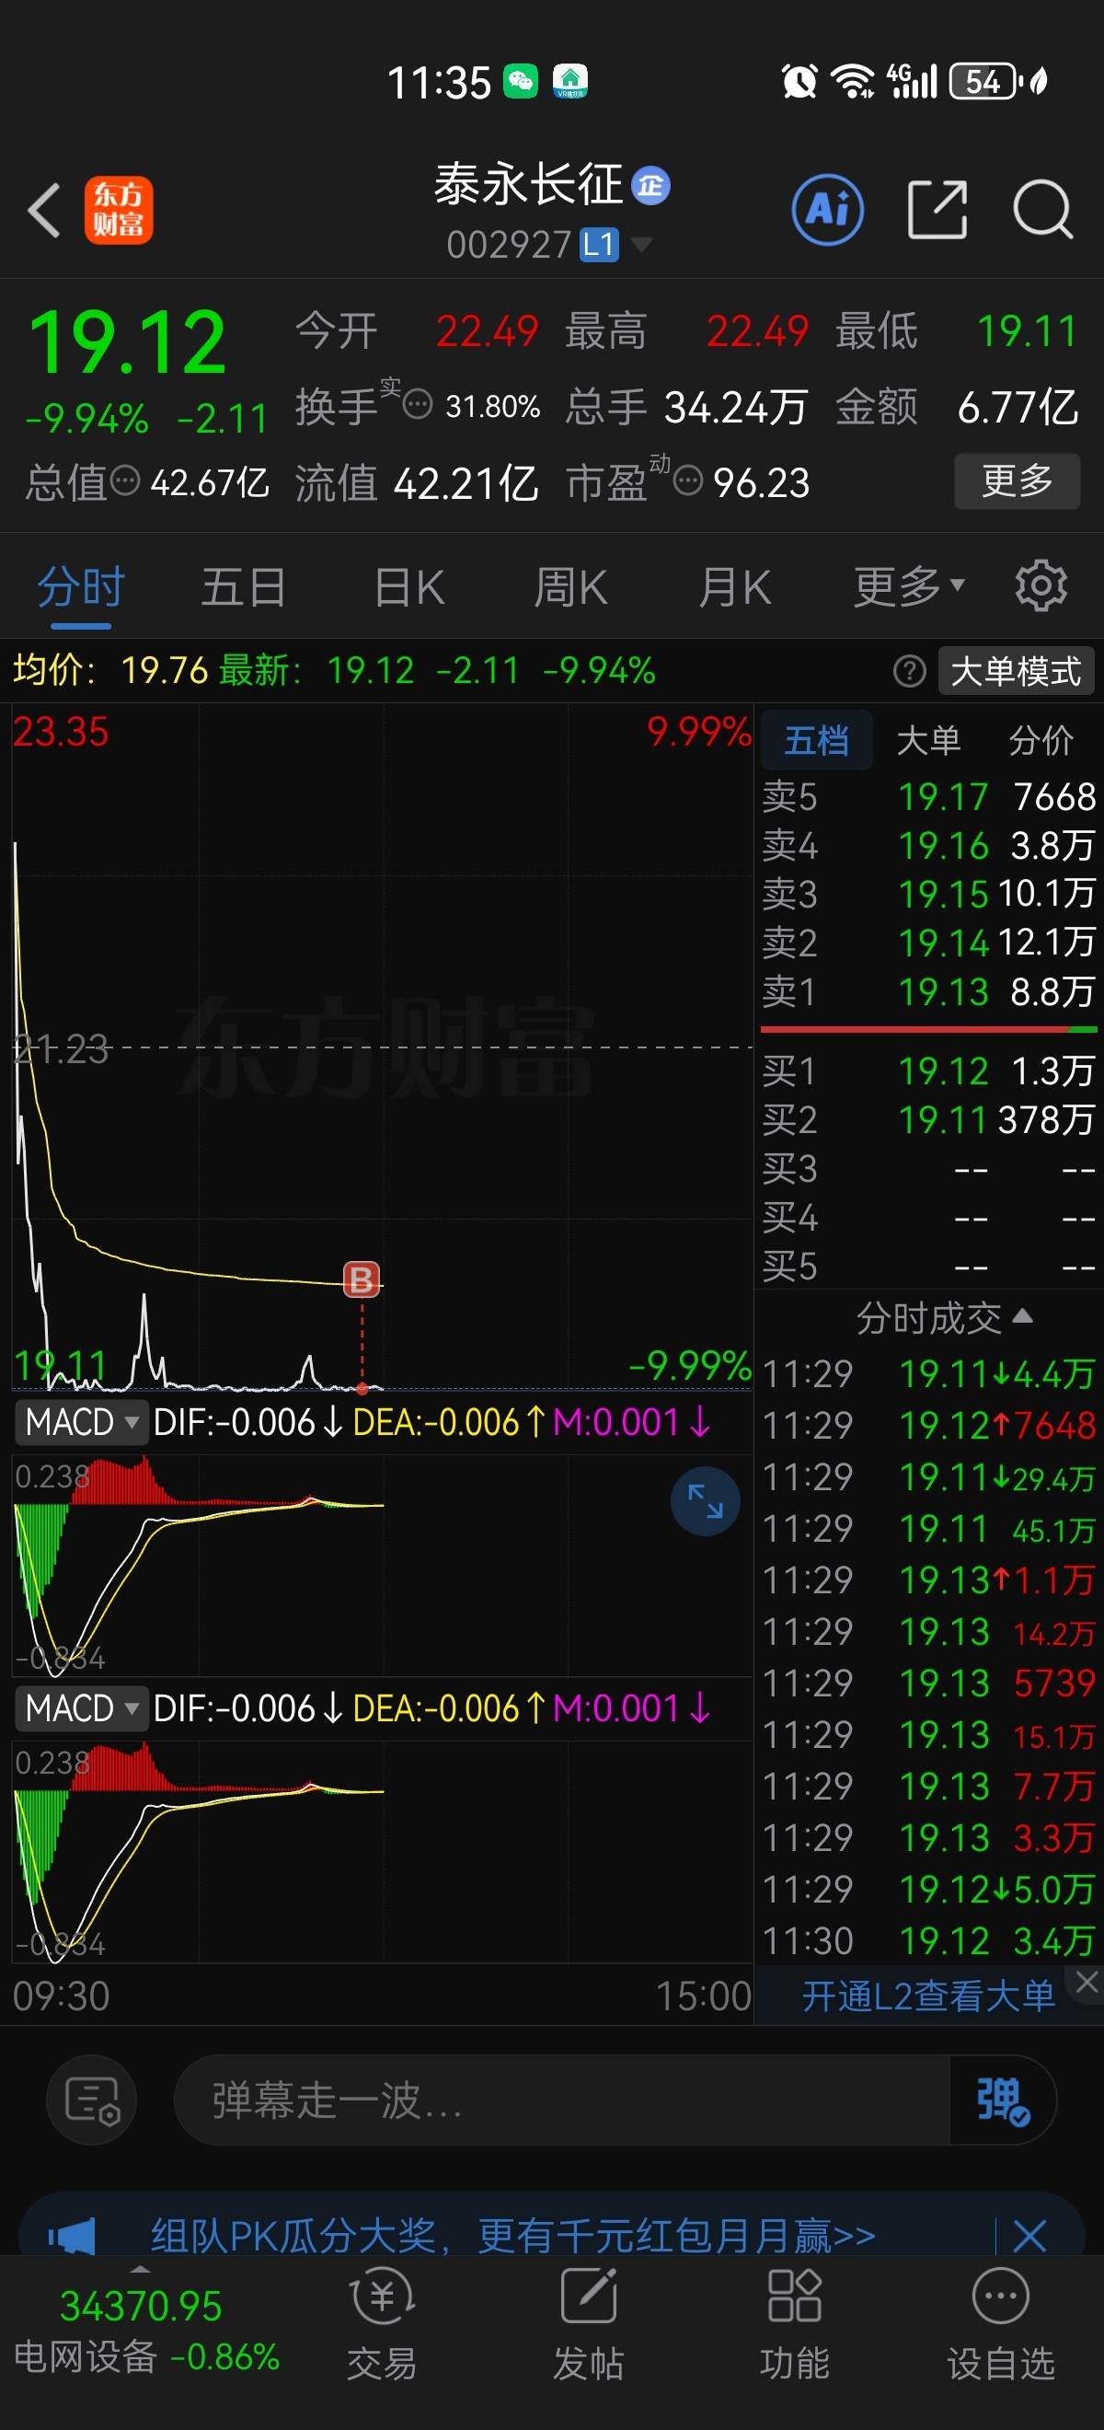Image resolution: width=1104 pixels, height=2430 pixels.
Task: Toggle 大单模式
Action: click(x=1017, y=672)
